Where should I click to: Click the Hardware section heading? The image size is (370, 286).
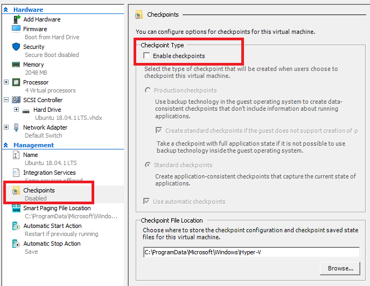coord(29,10)
